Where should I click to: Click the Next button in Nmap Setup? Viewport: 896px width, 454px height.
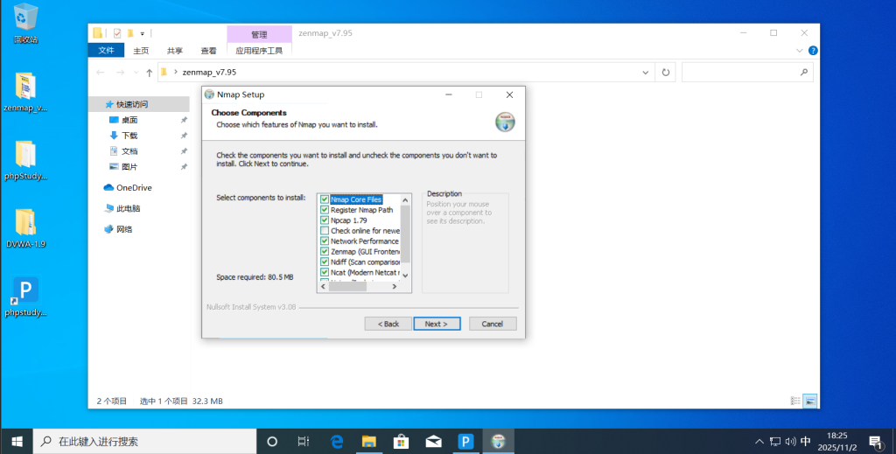[x=436, y=324]
